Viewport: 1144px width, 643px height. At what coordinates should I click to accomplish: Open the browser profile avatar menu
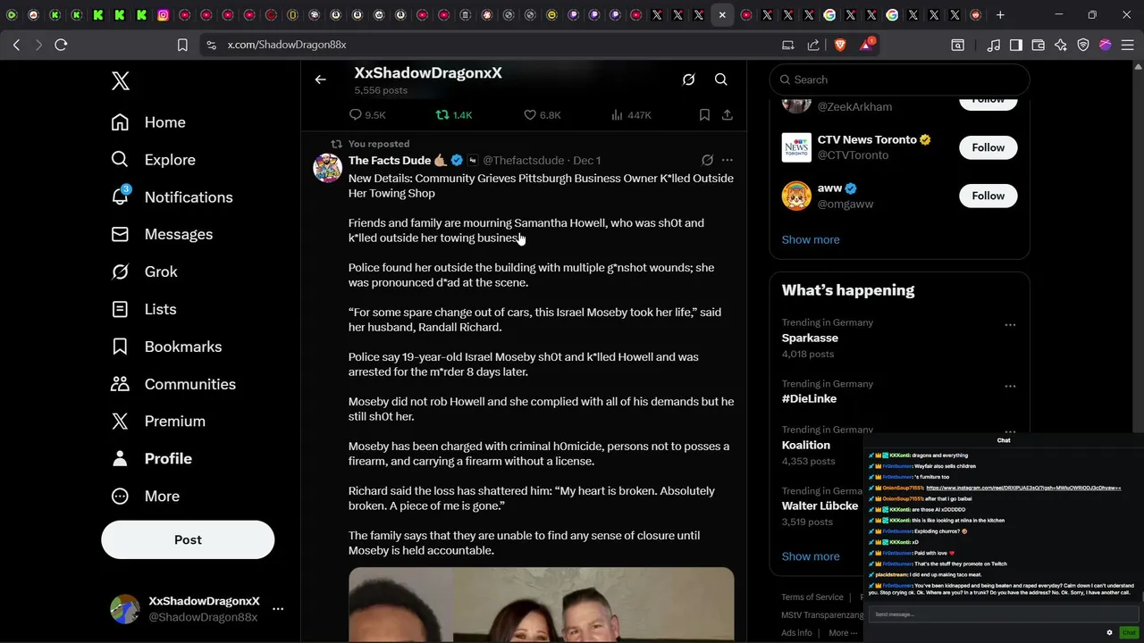pyautogui.click(x=1106, y=45)
